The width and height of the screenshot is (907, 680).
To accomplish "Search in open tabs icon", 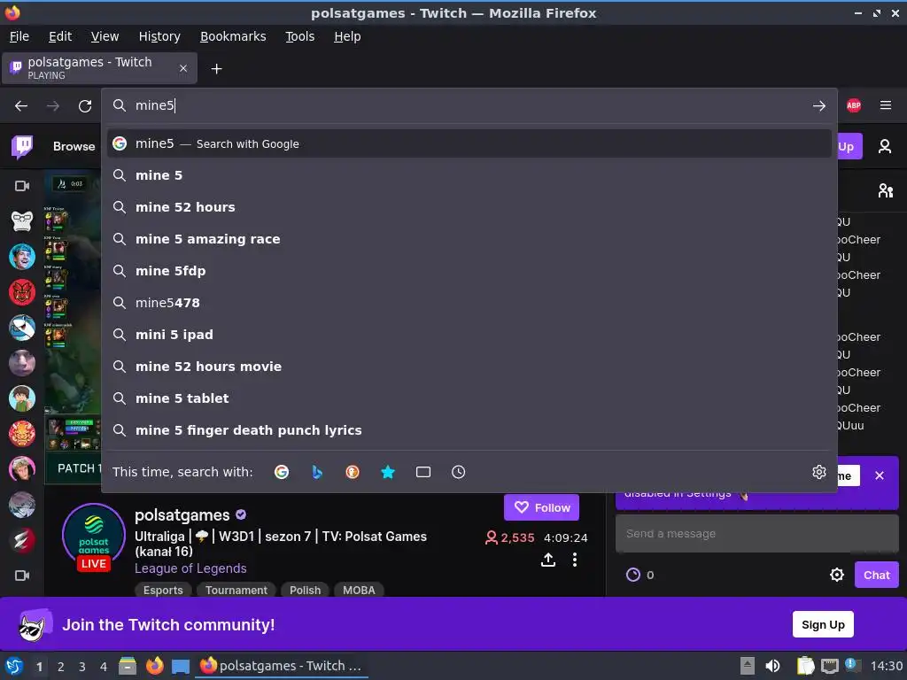I will tap(423, 472).
